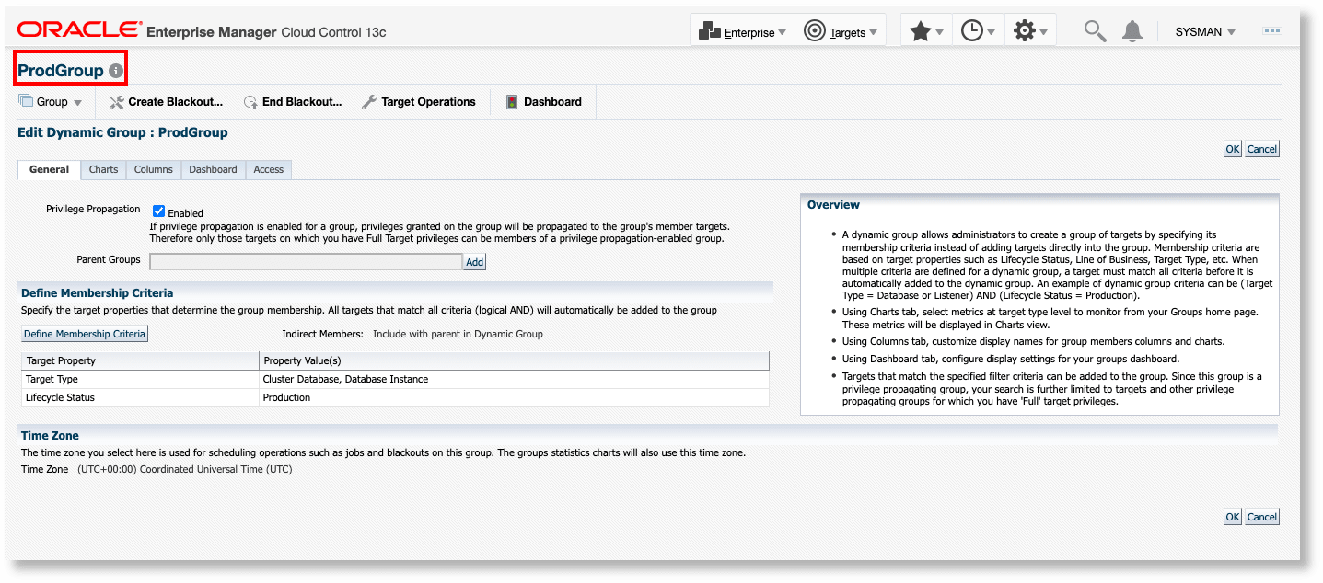1323x583 pixels.
Task: Open the global search magnifier
Action: 1094,29
